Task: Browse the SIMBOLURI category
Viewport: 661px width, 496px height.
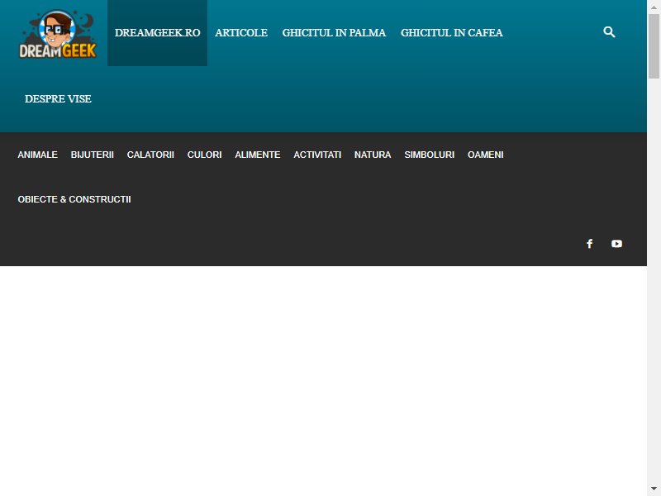Action: [429, 155]
